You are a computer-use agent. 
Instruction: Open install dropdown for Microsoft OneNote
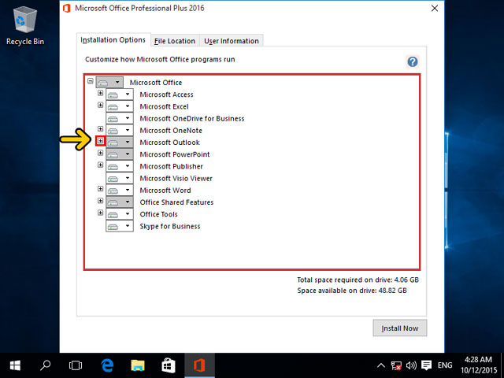120,131
